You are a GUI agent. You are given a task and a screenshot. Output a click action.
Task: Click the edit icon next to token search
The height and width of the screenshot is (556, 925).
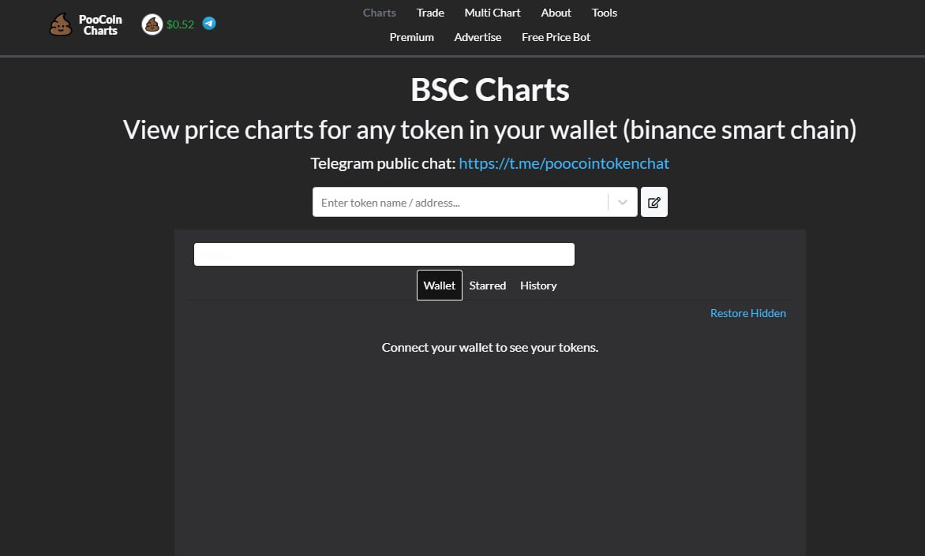653,202
